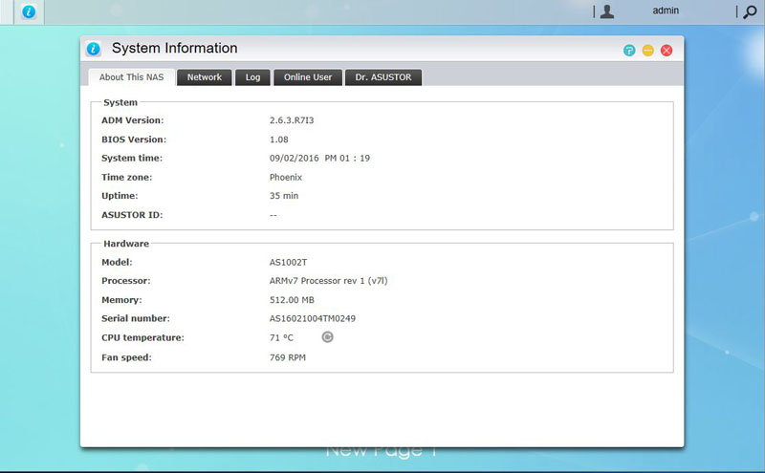Viewport: 765px width, 473px height.
Task: Click the admin username in the top bar
Action: [x=666, y=11]
